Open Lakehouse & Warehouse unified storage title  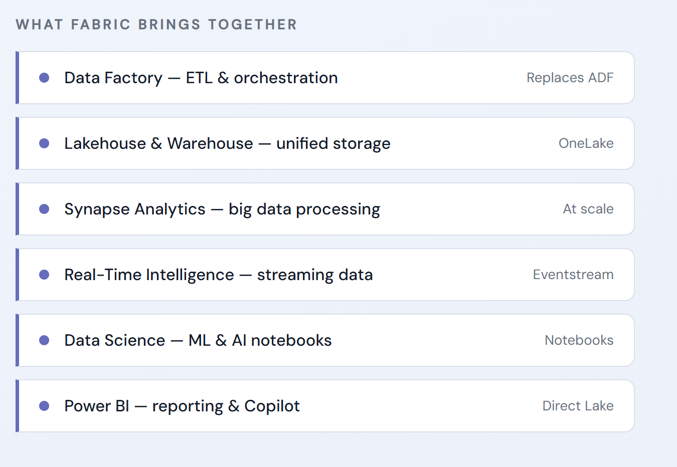click(x=227, y=143)
